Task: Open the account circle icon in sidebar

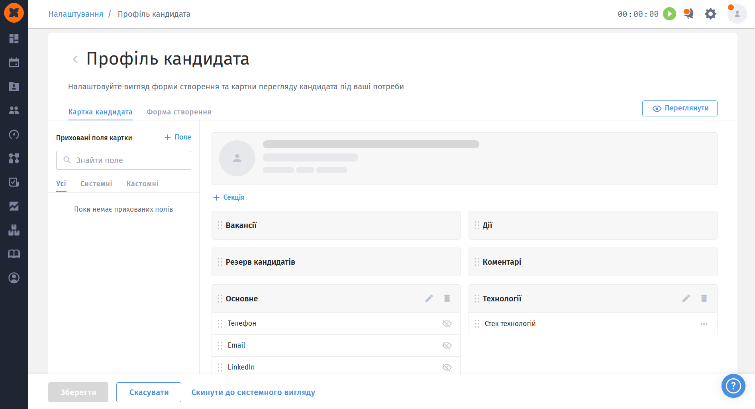Action: click(14, 278)
